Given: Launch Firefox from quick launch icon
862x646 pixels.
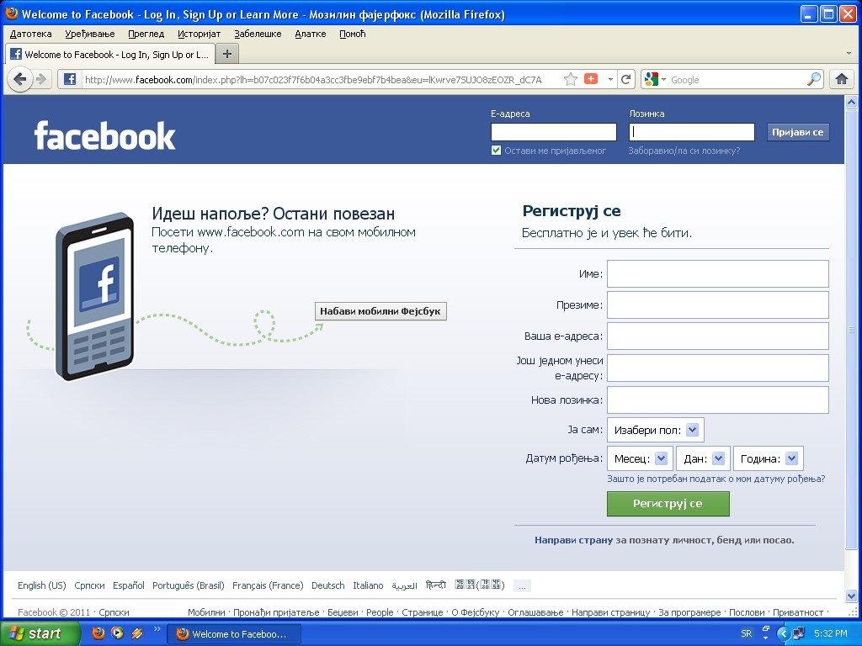Looking at the screenshot, I should [x=98, y=633].
